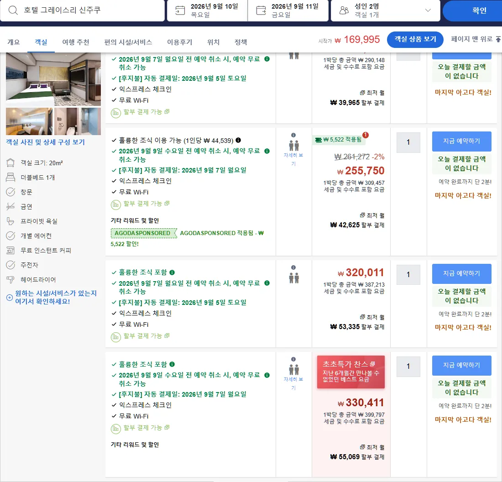Click the up arrow icon beside 페이지 맨 위로
Screen dimensions: 502x482
498,39
